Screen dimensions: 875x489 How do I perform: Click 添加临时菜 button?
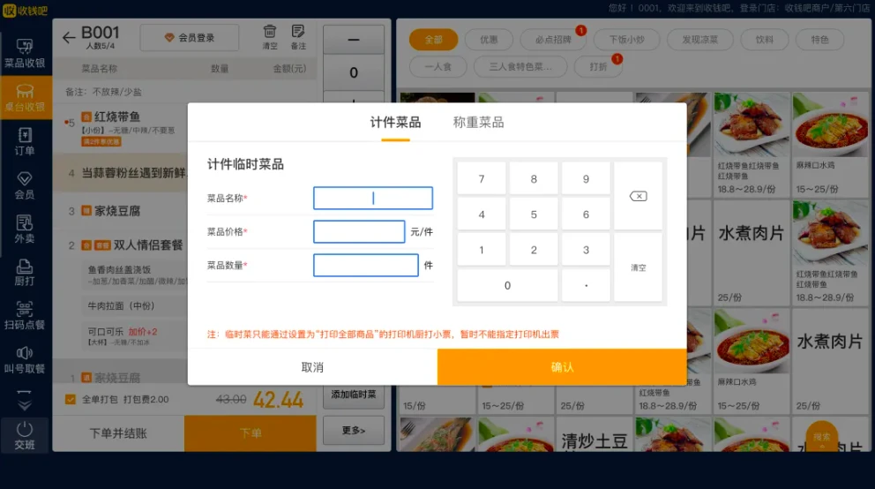coord(353,395)
